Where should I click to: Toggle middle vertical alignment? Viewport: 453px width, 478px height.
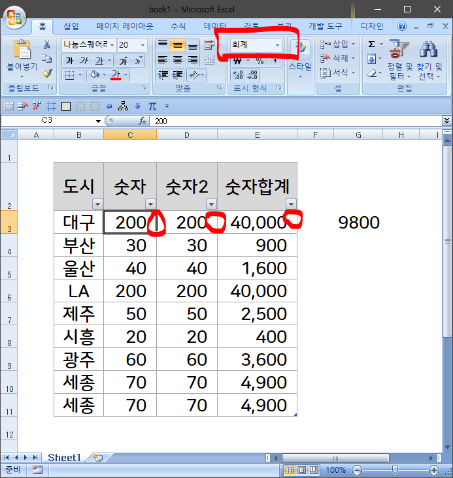[x=177, y=45]
